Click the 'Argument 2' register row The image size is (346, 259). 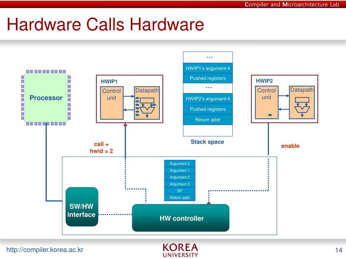coord(180,177)
